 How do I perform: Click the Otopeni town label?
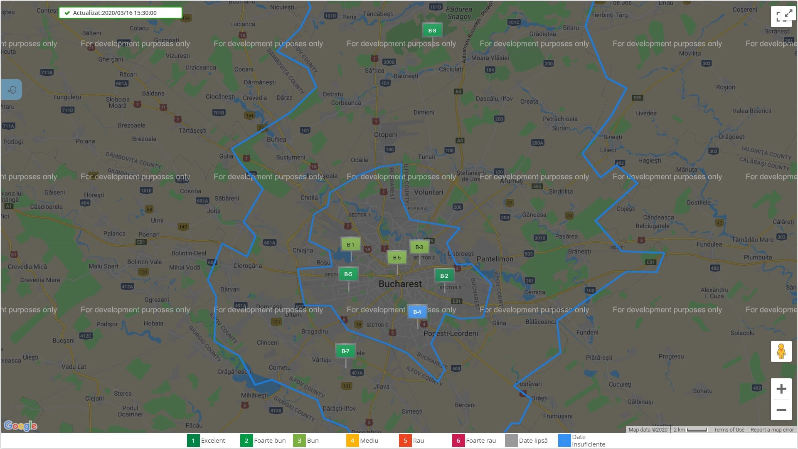tap(386, 135)
